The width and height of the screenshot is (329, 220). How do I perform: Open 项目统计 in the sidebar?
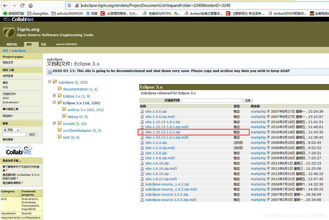coord(8,116)
